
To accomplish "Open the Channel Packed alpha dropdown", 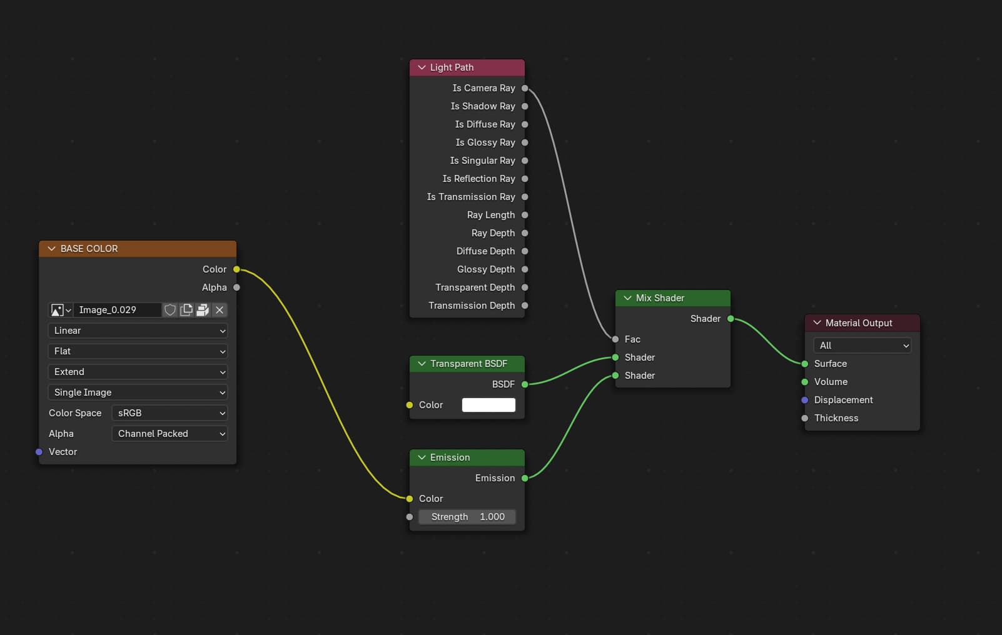I will point(170,434).
